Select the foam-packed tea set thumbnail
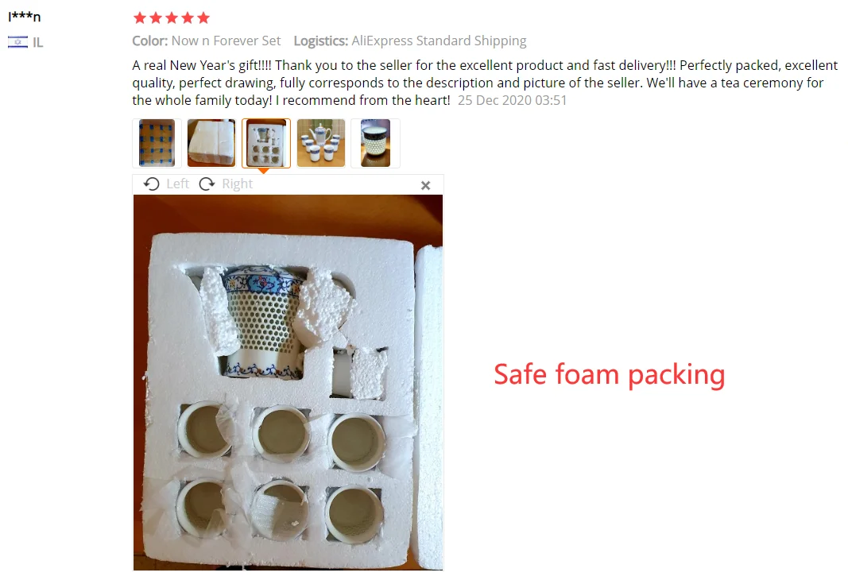Image resolution: width=848 pixels, height=580 pixels. coord(266,143)
